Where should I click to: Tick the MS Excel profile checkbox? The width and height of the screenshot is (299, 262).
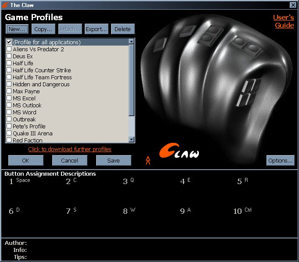[9, 99]
